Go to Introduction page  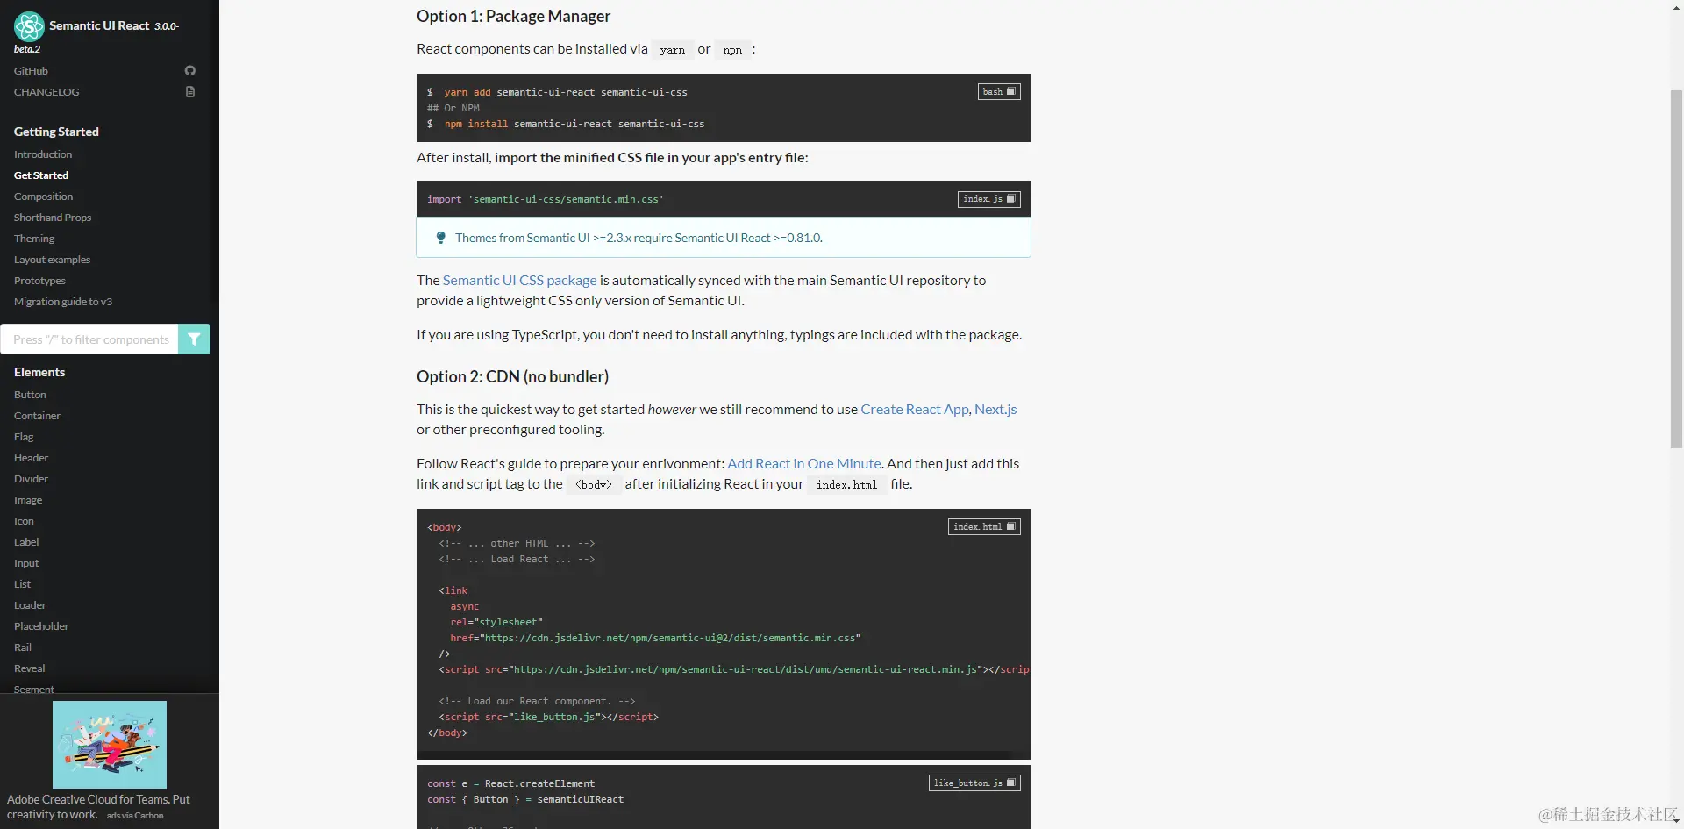click(x=43, y=154)
